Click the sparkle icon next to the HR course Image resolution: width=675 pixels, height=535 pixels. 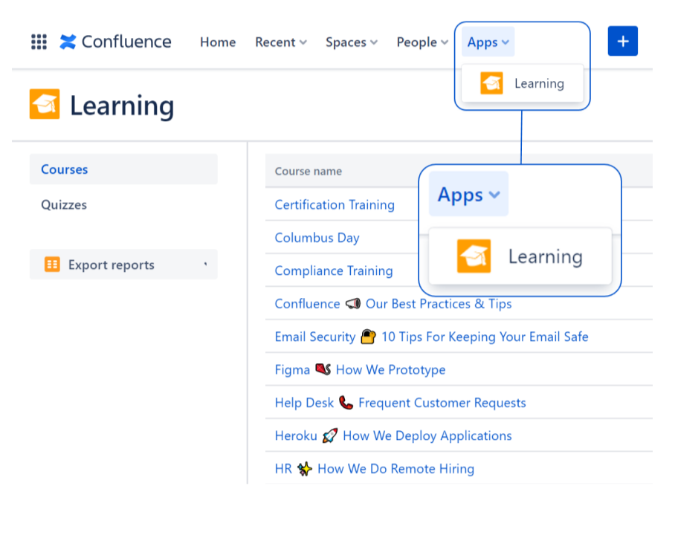(x=305, y=468)
